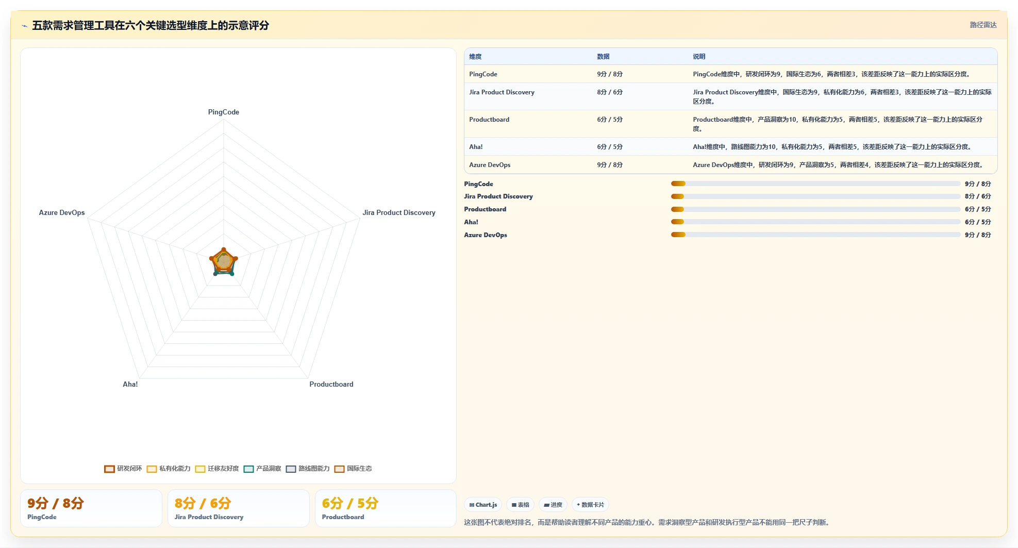Click the 路径雷达 label in header
Screen dimensions: 1018x548
coord(983,25)
